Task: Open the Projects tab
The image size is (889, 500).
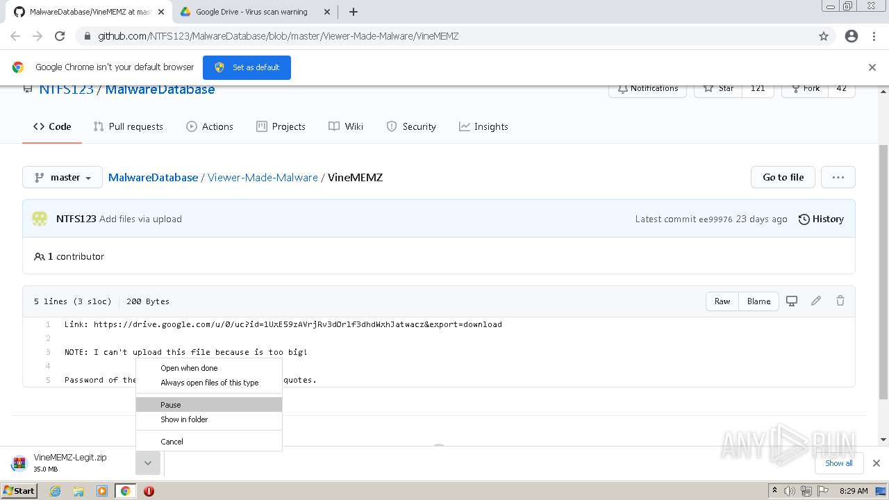Action: [281, 126]
